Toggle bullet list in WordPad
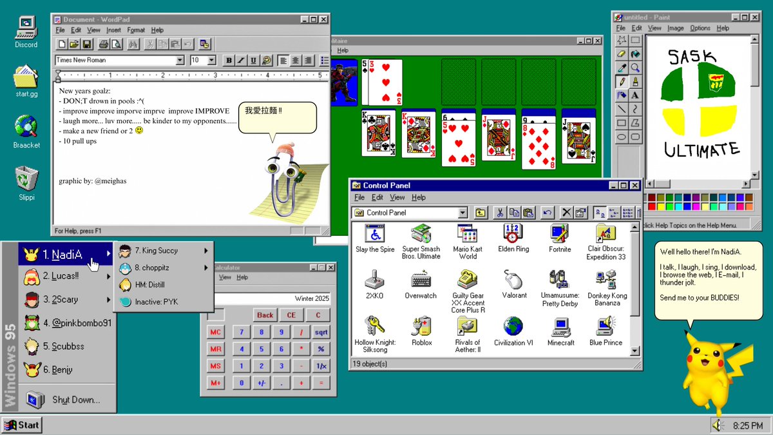Screen dimensions: 773x435 pos(325,60)
